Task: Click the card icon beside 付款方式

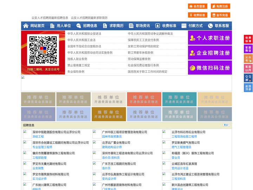Action: pos(184,26)
